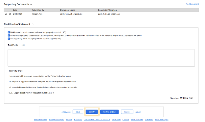This screenshot has width=205, height=122.
Task: Uncheck All supporting items have proper back up checkbox
Action: (x=9, y=39)
